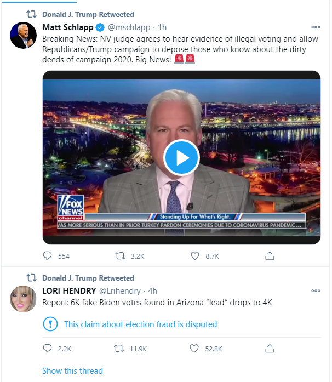The image size is (332, 382).
Task: Like Lori Hendry's tweet with 52.8K likes
Action: (x=194, y=349)
